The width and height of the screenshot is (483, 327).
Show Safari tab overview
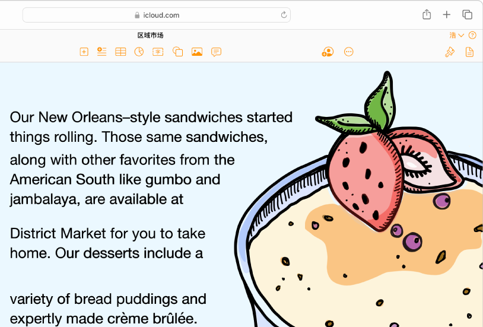[467, 14]
